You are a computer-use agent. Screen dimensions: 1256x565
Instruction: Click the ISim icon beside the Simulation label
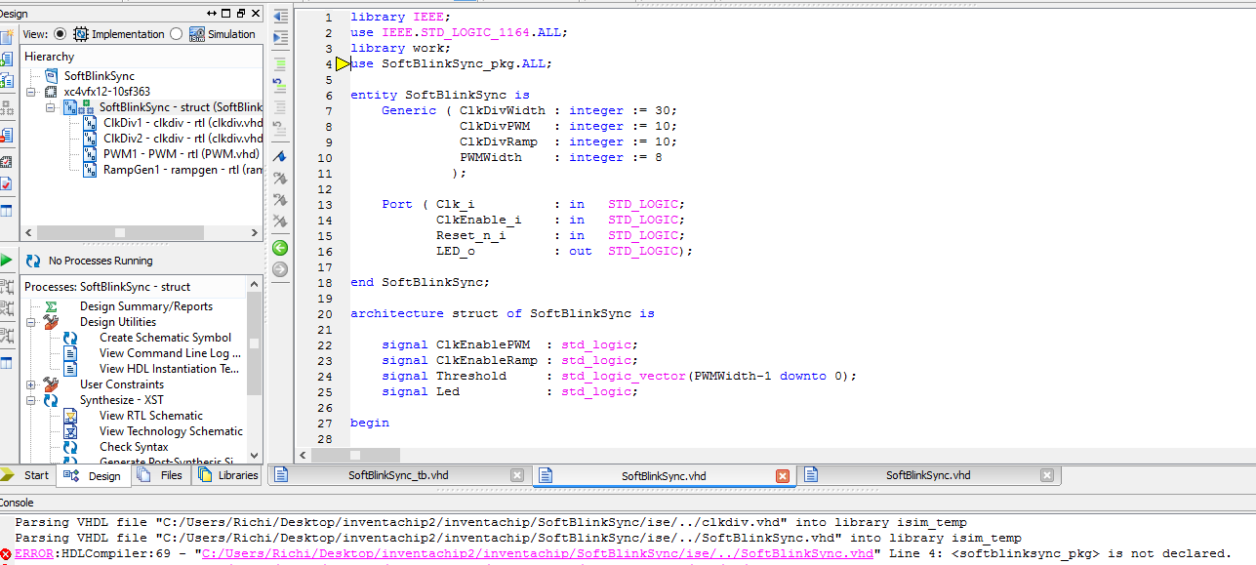(196, 33)
